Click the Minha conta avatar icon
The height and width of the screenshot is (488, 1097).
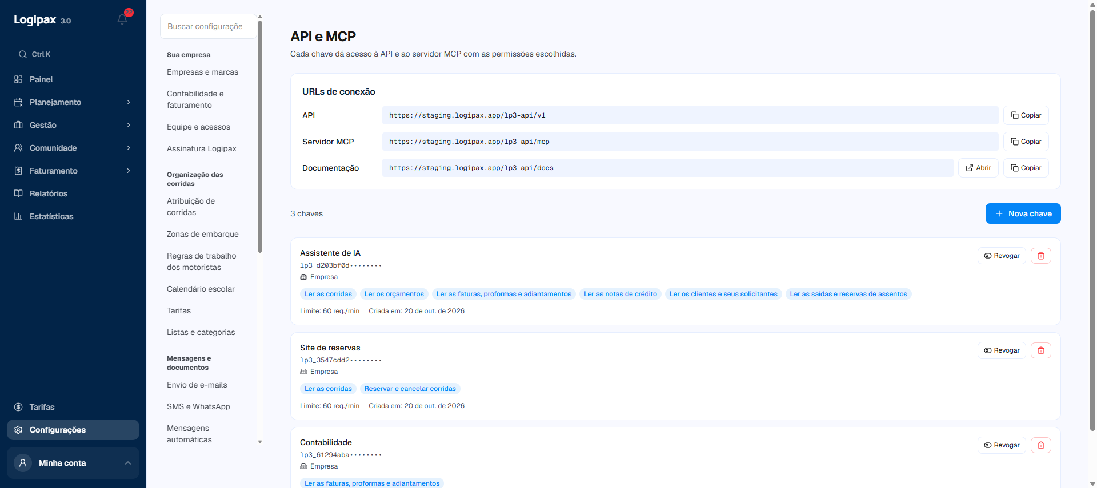[x=23, y=463]
